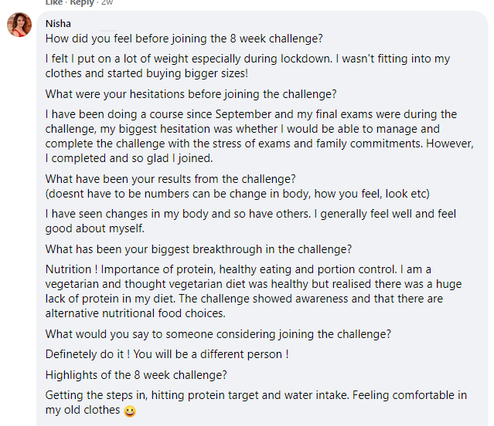Click the steps, protein target and water sentence
Screen dimensions: 494x426
coord(197,395)
